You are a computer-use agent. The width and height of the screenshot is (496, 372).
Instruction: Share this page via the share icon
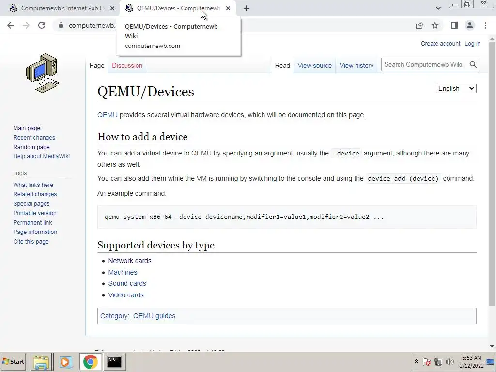pos(419,25)
